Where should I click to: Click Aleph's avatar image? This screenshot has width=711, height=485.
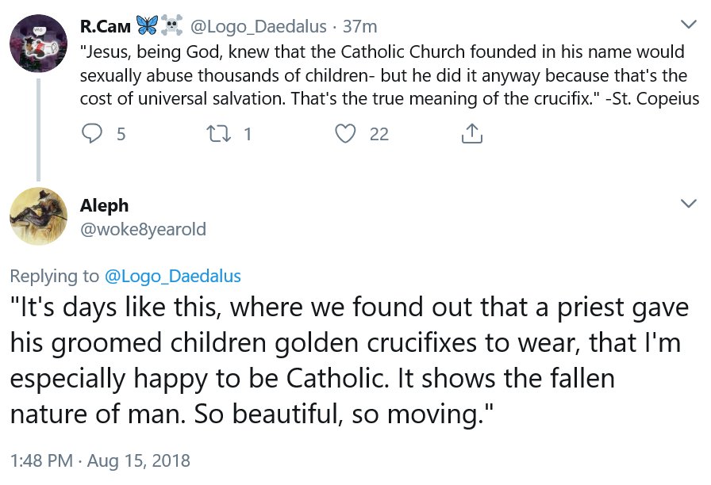pyautogui.click(x=38, y=216)
